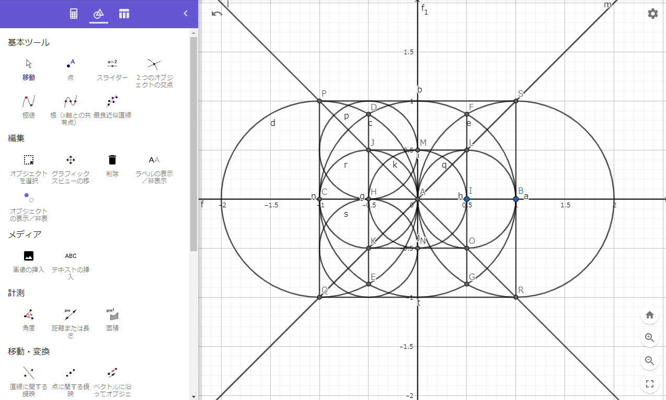Click point L in the drawing
The width and height of the screenshot is (666, 400).
tap(467, 150)
